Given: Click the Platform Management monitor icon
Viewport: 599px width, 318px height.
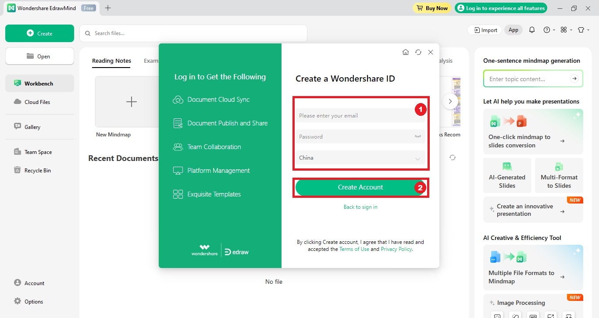Looking at the screenshot, I should coord(178,171).
